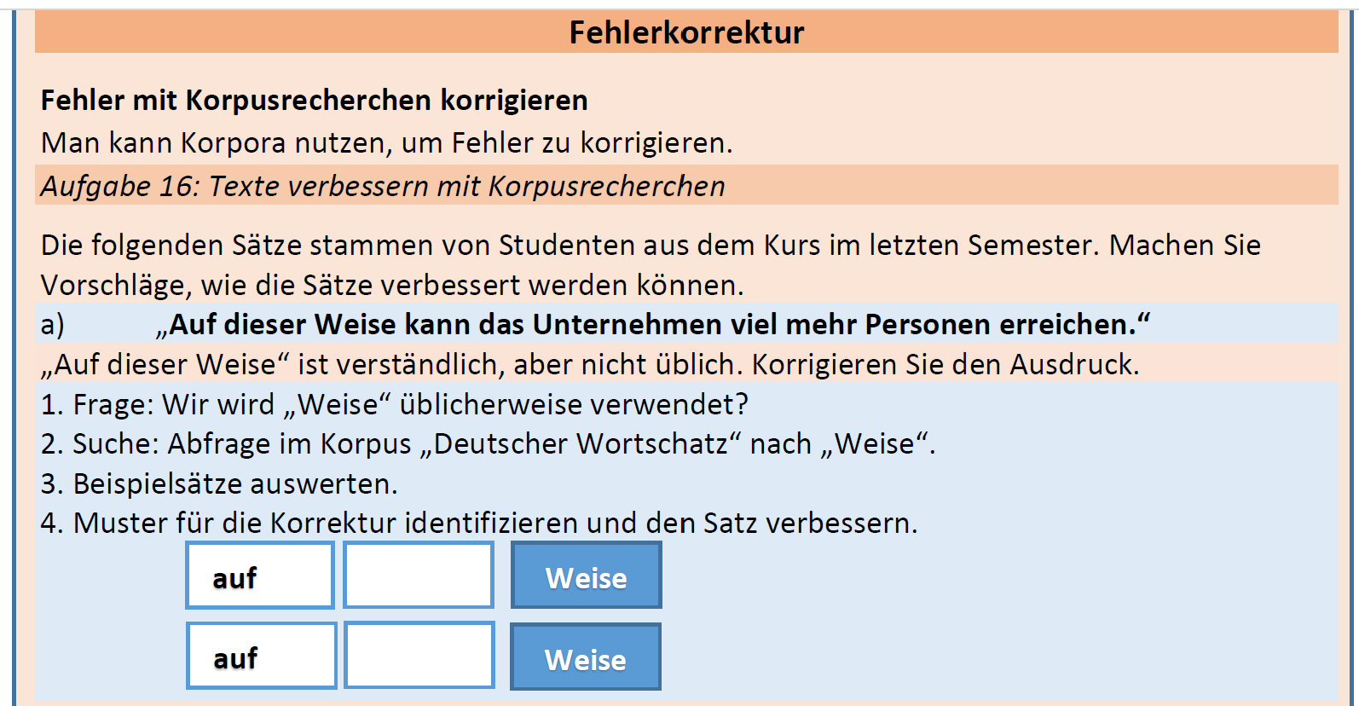Click the Aufgabe 16 heading line
The image size is (1359, 706).
coord(384,186)
